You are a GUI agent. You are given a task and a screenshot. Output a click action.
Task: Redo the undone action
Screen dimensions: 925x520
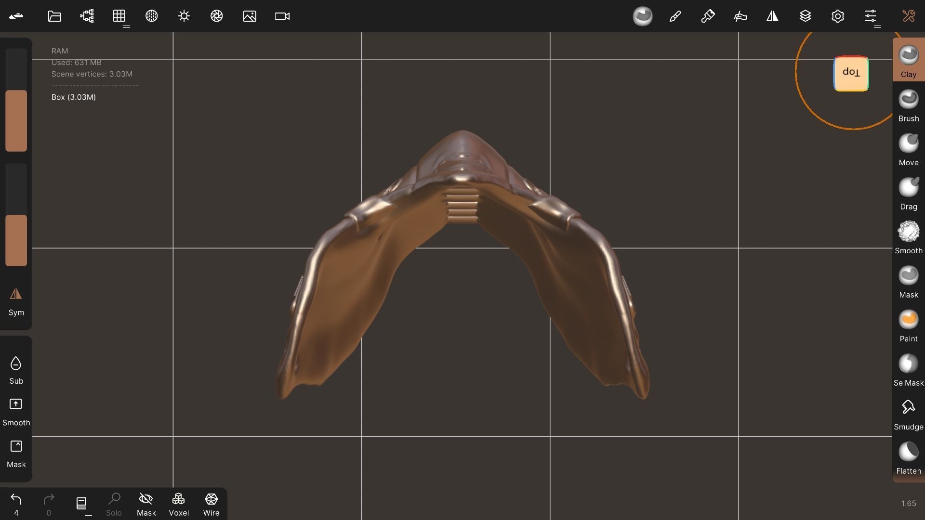click(x=49, y=504)
